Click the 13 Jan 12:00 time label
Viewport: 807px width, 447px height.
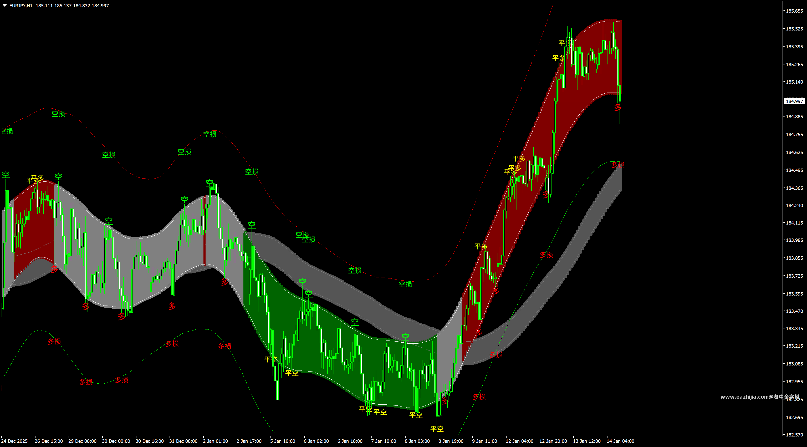[587, 441]
